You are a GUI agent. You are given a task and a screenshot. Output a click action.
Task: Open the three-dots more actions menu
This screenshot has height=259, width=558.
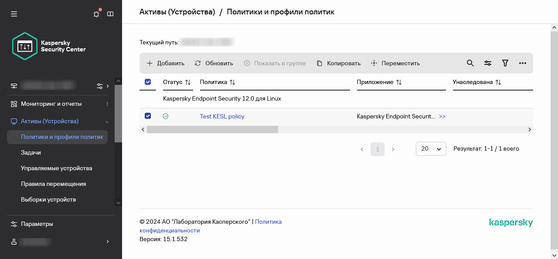click(x=523, y=63)
